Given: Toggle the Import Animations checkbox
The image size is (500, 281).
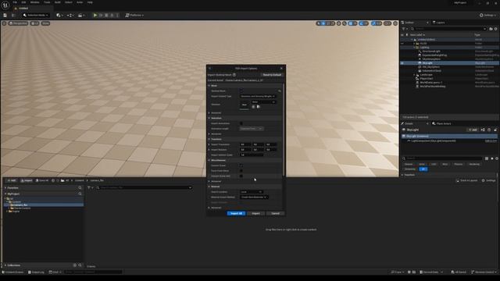Looking at the screenshot, I should click(241, 123).
